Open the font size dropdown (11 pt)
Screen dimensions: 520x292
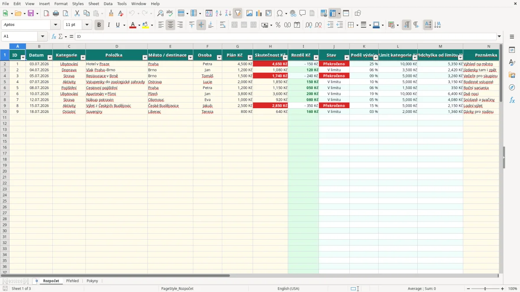[x=87, y=25]
